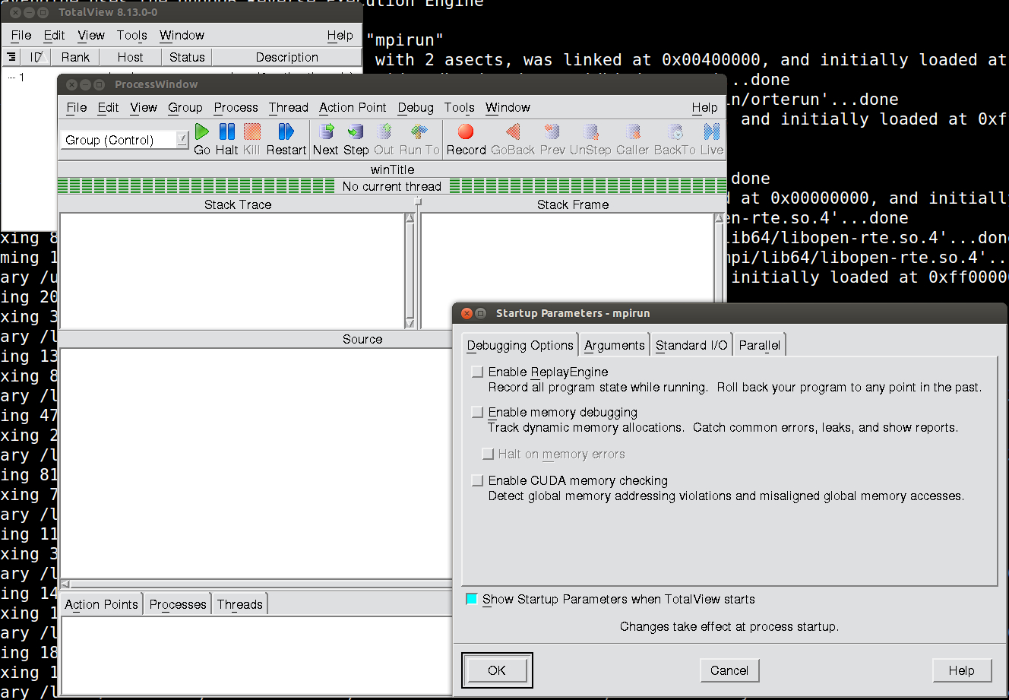This screenshot has width=1009, height=700.
Task: Click the Restart icon in ProcessWindow
Action: [286, 131]
